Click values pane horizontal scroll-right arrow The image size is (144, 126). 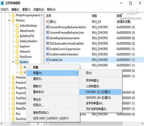point(142,123)
